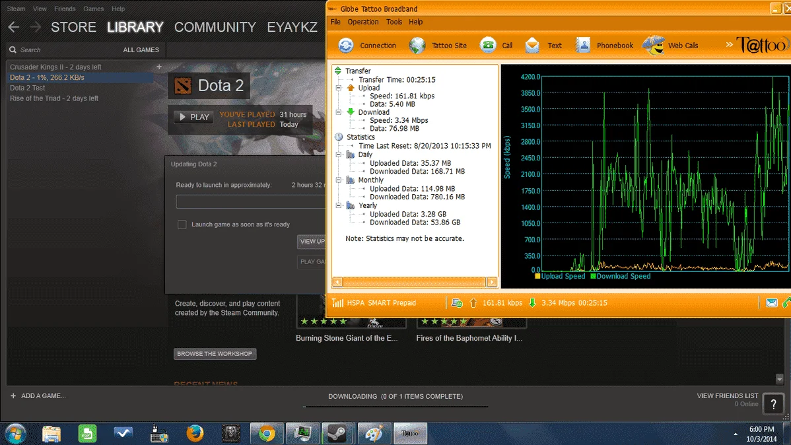Click the envelope icon in Tattoo status bar
The image size is (791, 445).
[x=771, y=303]
